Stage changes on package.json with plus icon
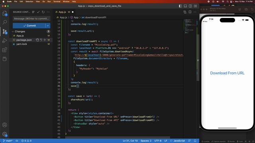The image size is (255, 143). (x=45, y=40)
